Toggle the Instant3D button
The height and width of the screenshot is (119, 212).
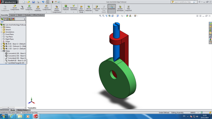(x=112, y=8)
